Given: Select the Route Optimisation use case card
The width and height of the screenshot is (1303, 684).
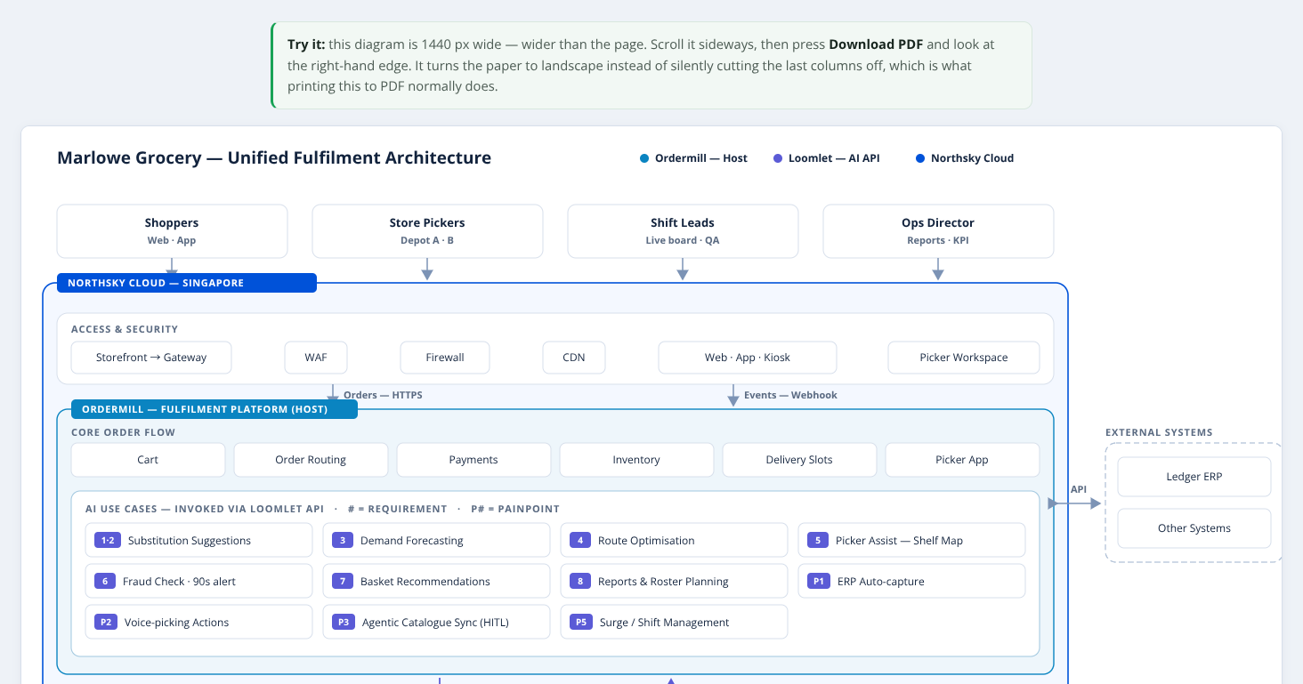Looking at the screenshot, I should (675, 540).
